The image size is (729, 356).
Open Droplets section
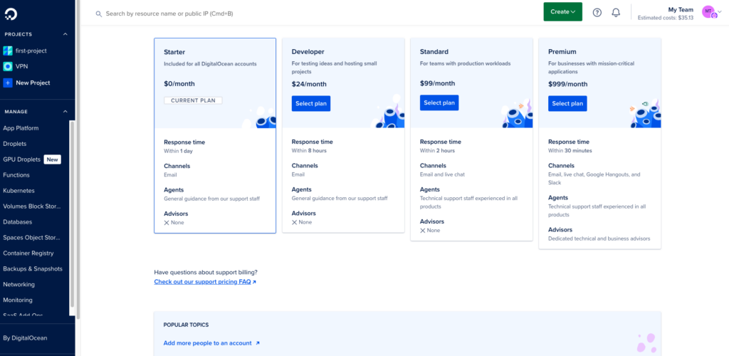[15, 144]
